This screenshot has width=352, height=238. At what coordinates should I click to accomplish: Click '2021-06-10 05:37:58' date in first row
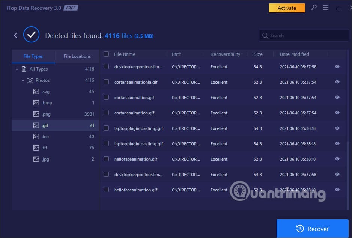tap(298, 67)
